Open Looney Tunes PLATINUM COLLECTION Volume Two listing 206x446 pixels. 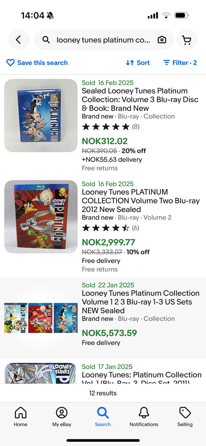(140, 201)
